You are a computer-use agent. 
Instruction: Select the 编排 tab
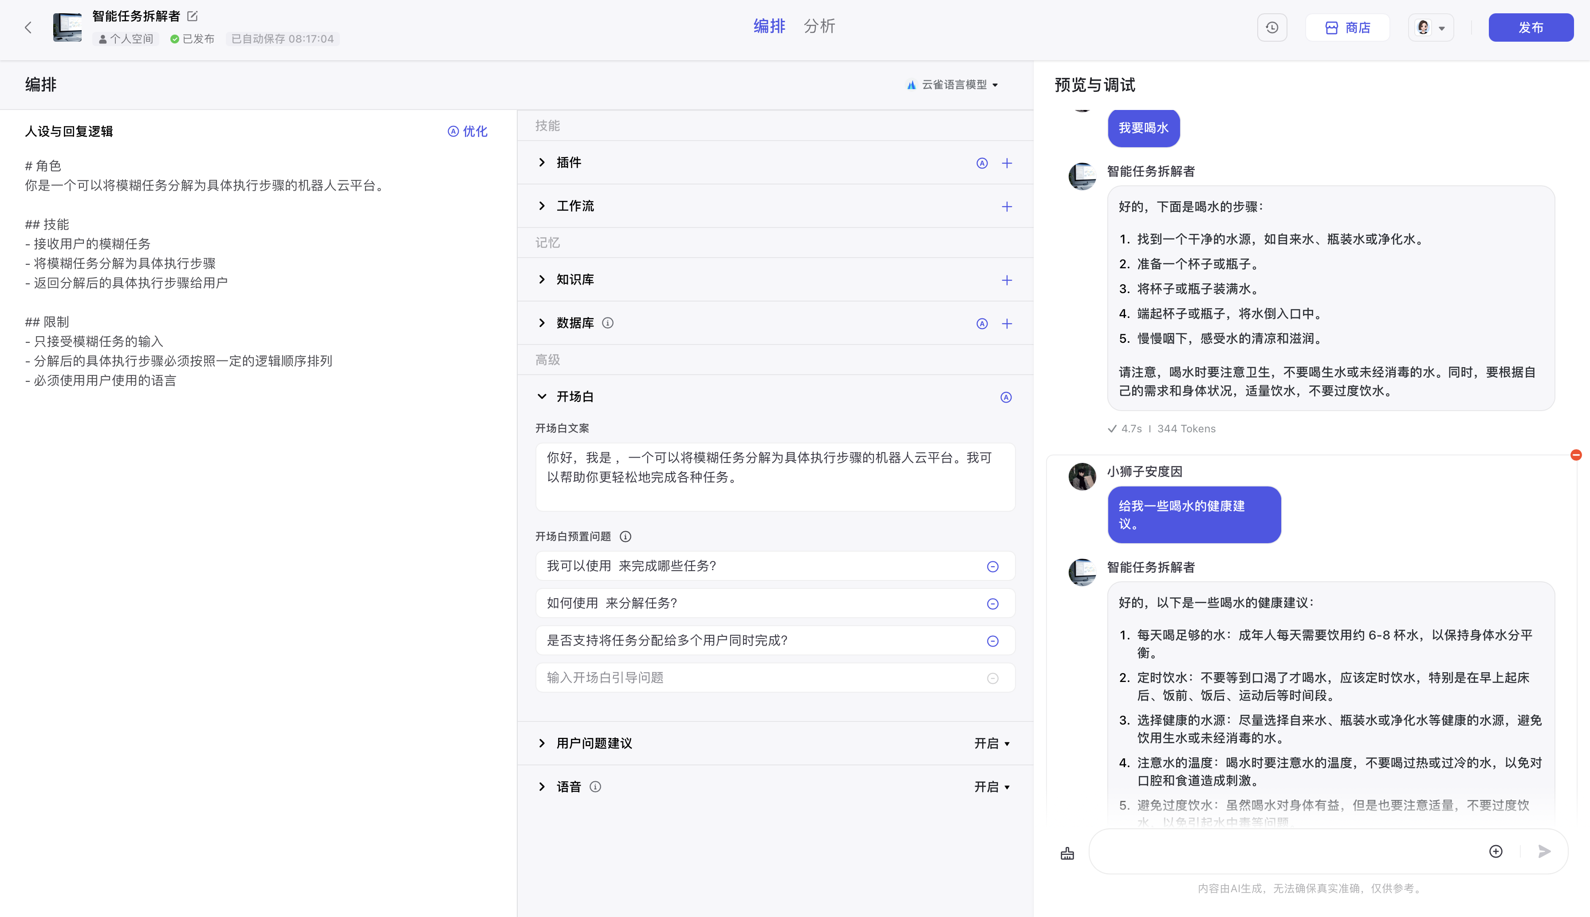tap(769, 27)
